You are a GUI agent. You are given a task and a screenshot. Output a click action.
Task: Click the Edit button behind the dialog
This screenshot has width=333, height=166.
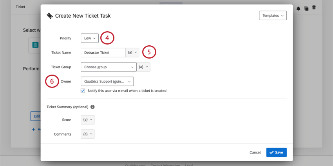tap(36, 116)
